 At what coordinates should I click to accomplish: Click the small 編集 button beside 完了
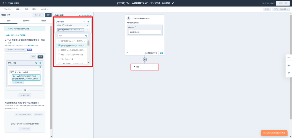[x=33, y=57]
